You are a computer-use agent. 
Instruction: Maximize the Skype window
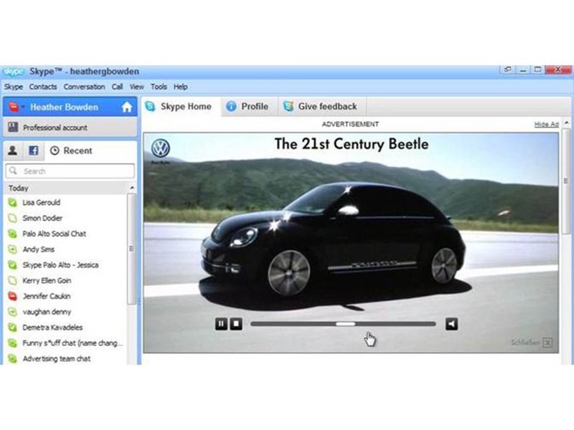tap(537, 70)
